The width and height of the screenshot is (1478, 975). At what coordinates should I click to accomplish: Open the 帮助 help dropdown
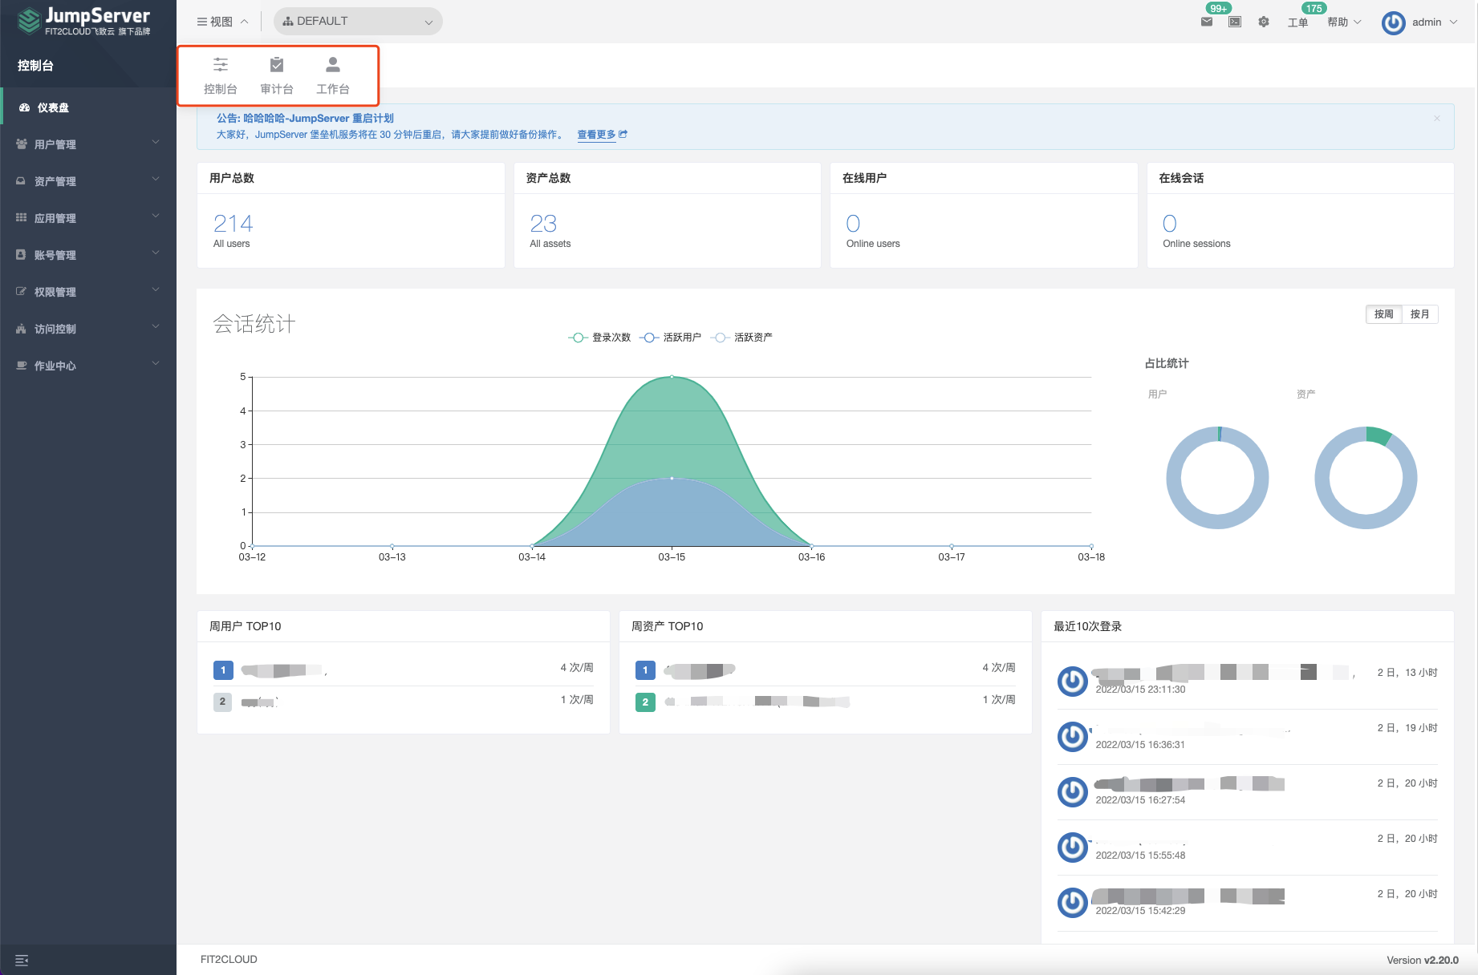tap(1343, 22)
